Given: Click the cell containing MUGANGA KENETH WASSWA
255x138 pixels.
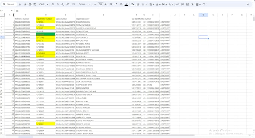Looking at the screenshot, I should click(x=103, y=50).
